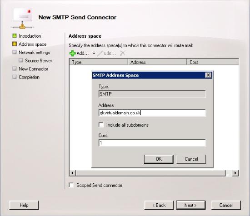Close the SMTP Address Space dialog
The width and height of the screenshot is (250, 216).
point(208,75)
